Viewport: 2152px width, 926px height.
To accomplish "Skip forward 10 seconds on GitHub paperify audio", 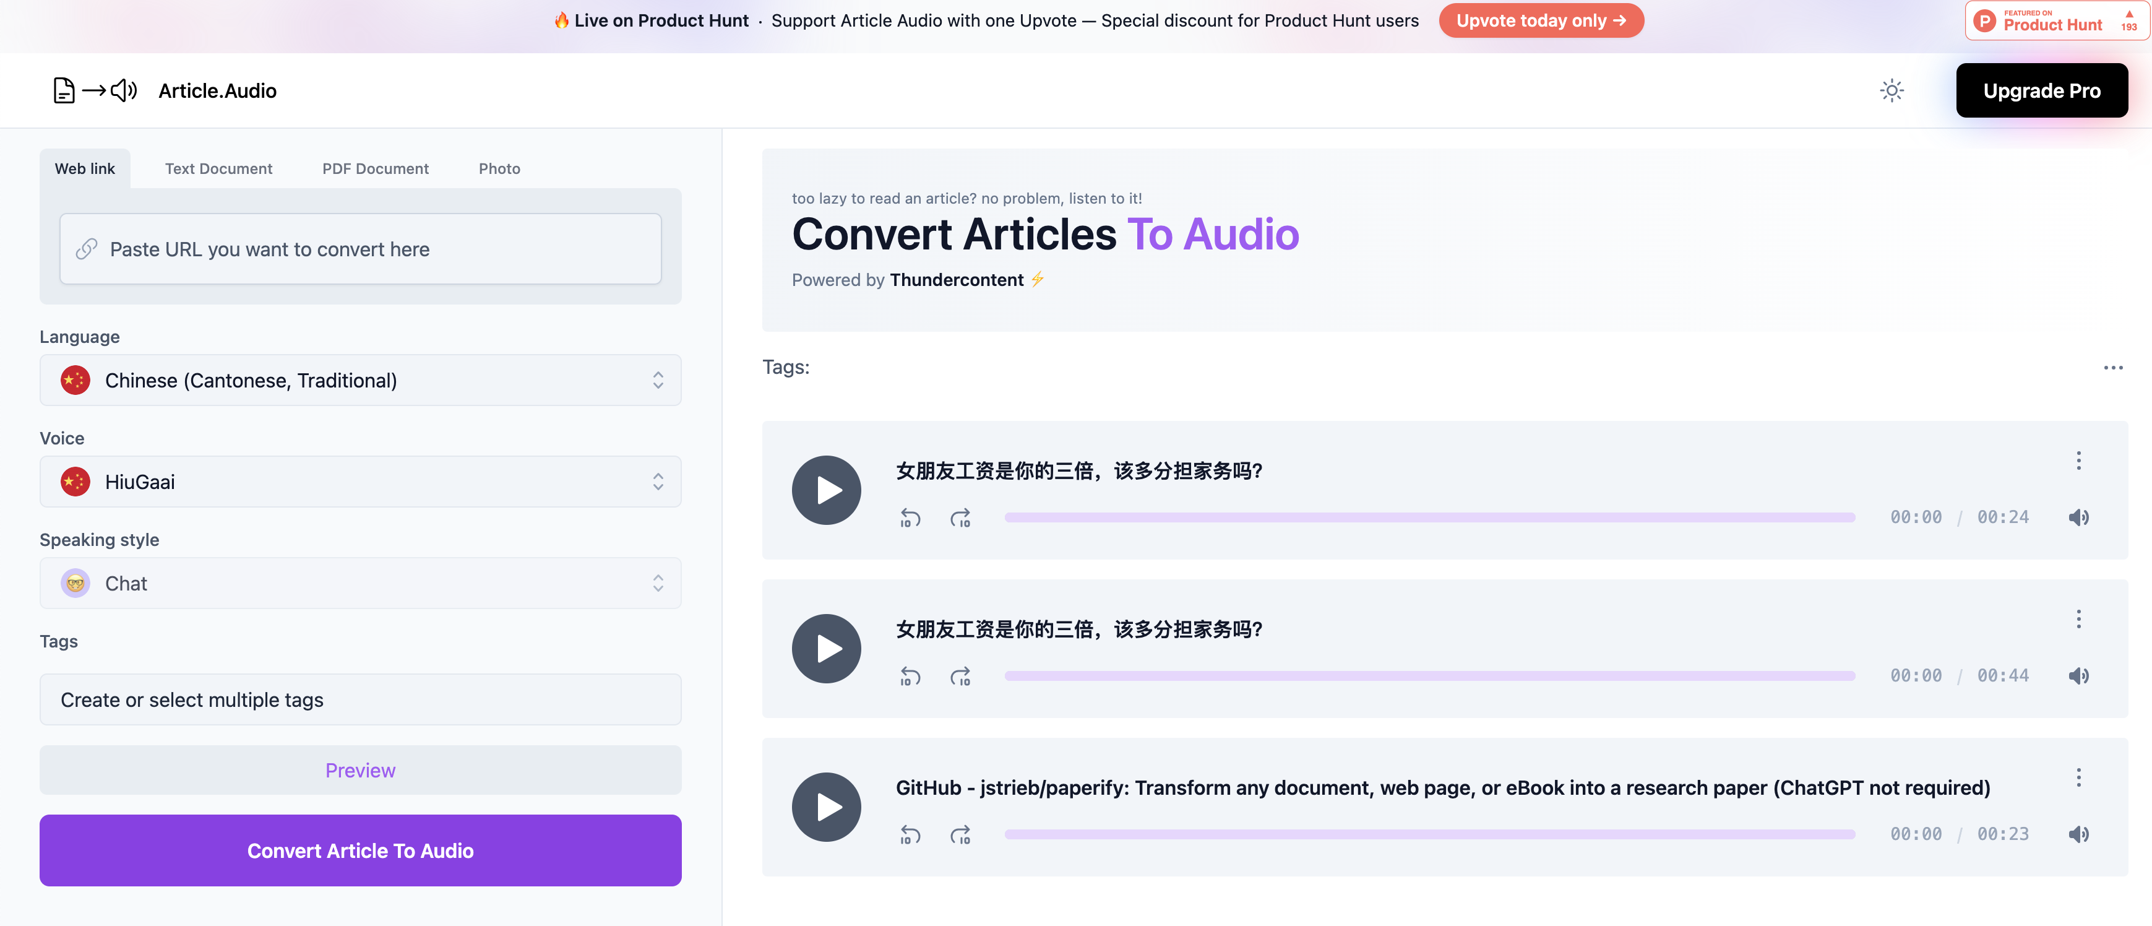I will (x=960, y=835).
